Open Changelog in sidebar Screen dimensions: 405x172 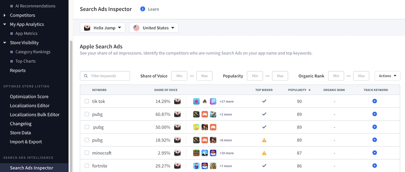click(x=21, y=124)
